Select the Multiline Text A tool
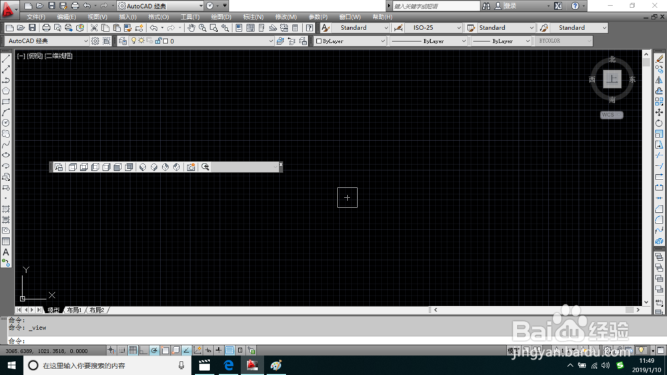Screen dimensions: 667x375 [6, 252]
